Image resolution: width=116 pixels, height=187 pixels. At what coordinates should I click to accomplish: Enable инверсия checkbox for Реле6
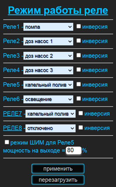[79, 99]
